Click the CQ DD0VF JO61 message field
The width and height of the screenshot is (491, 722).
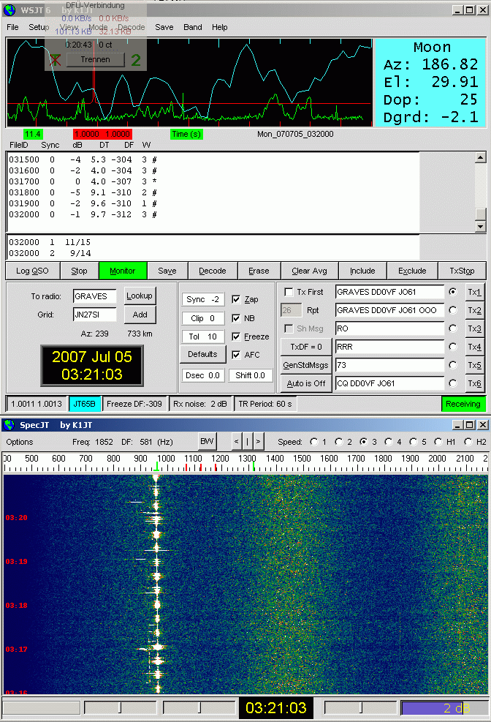point(389,383)
